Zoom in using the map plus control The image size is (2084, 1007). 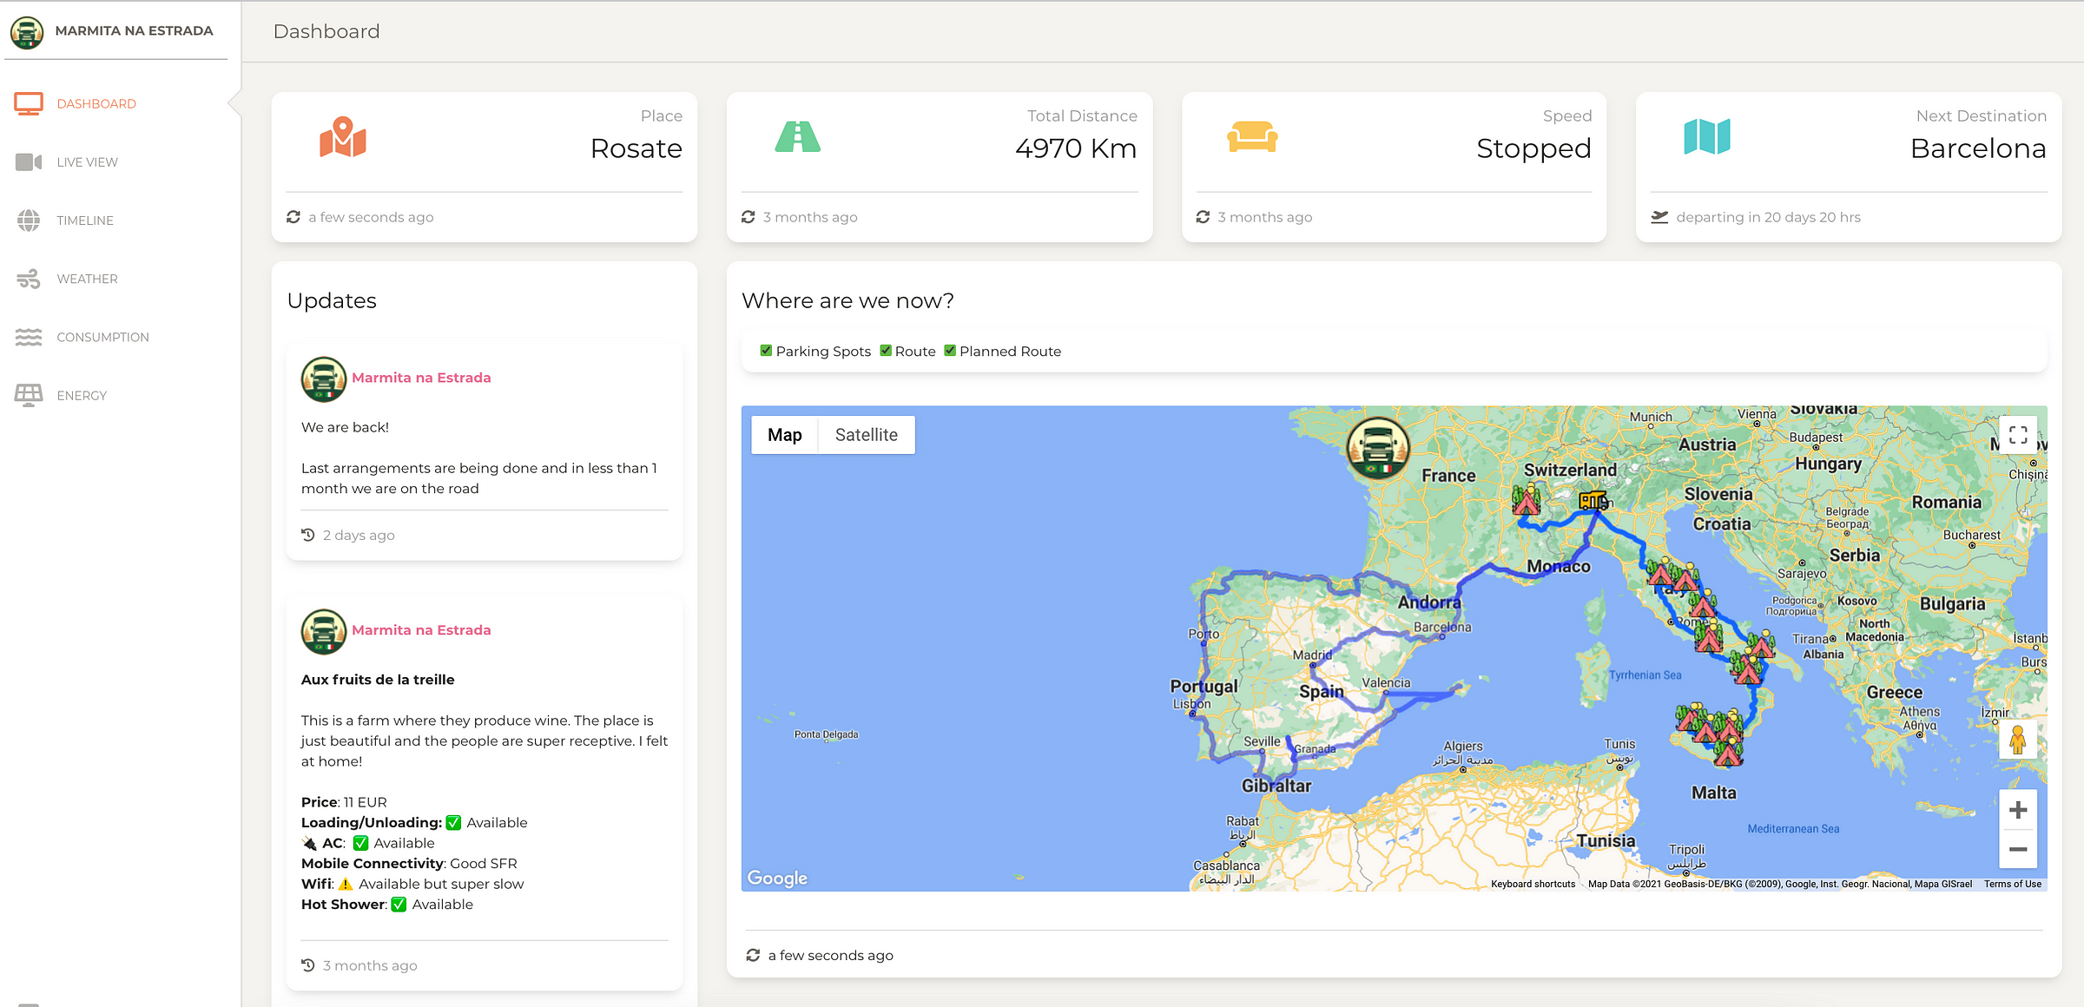tap(2018, 810)
